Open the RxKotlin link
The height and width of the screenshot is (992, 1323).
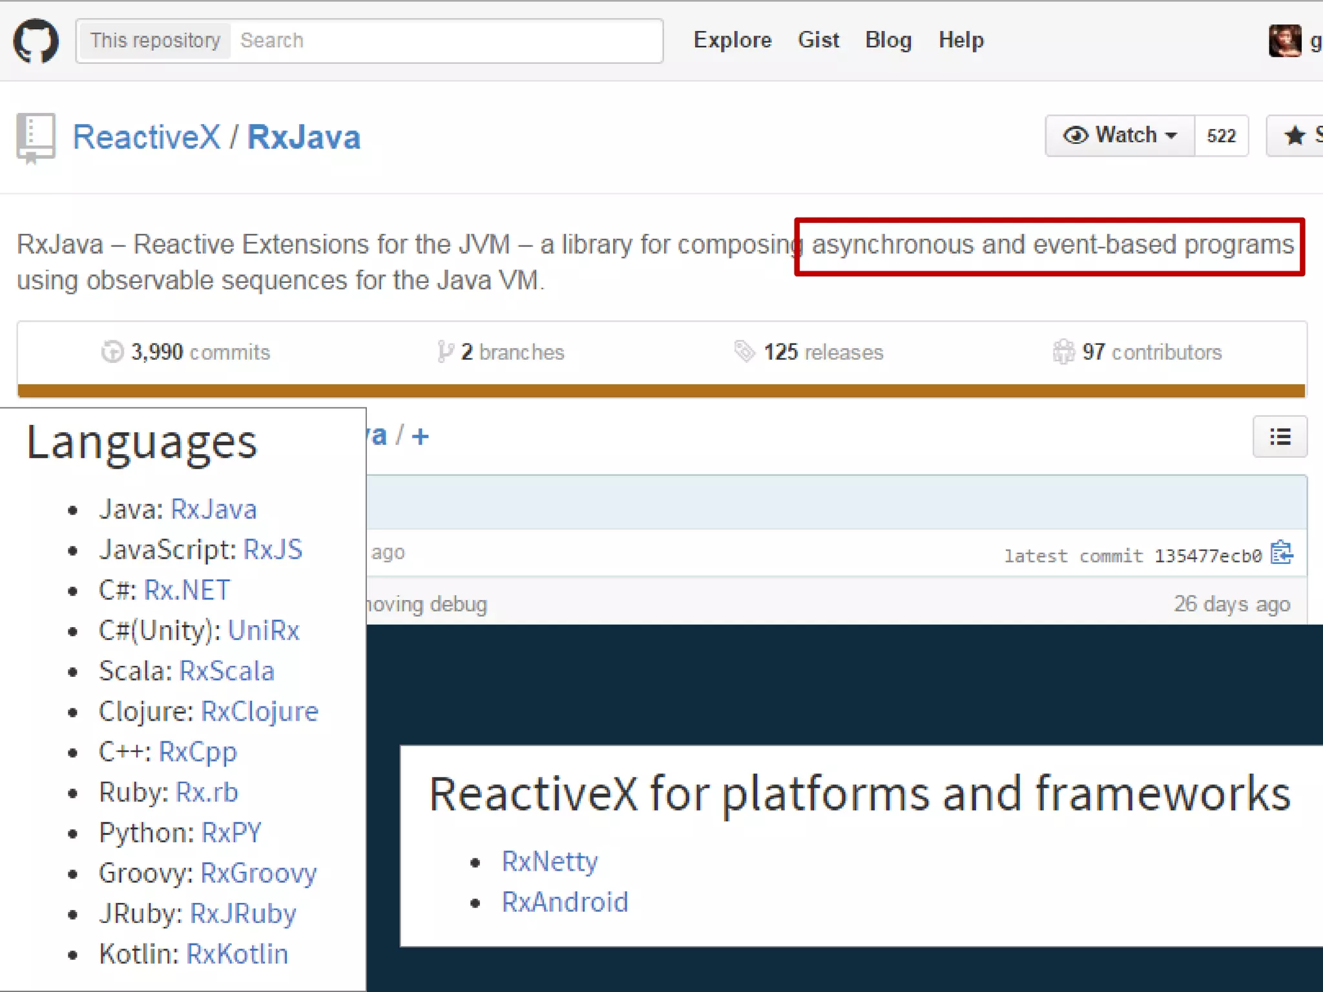click(237, 954)
